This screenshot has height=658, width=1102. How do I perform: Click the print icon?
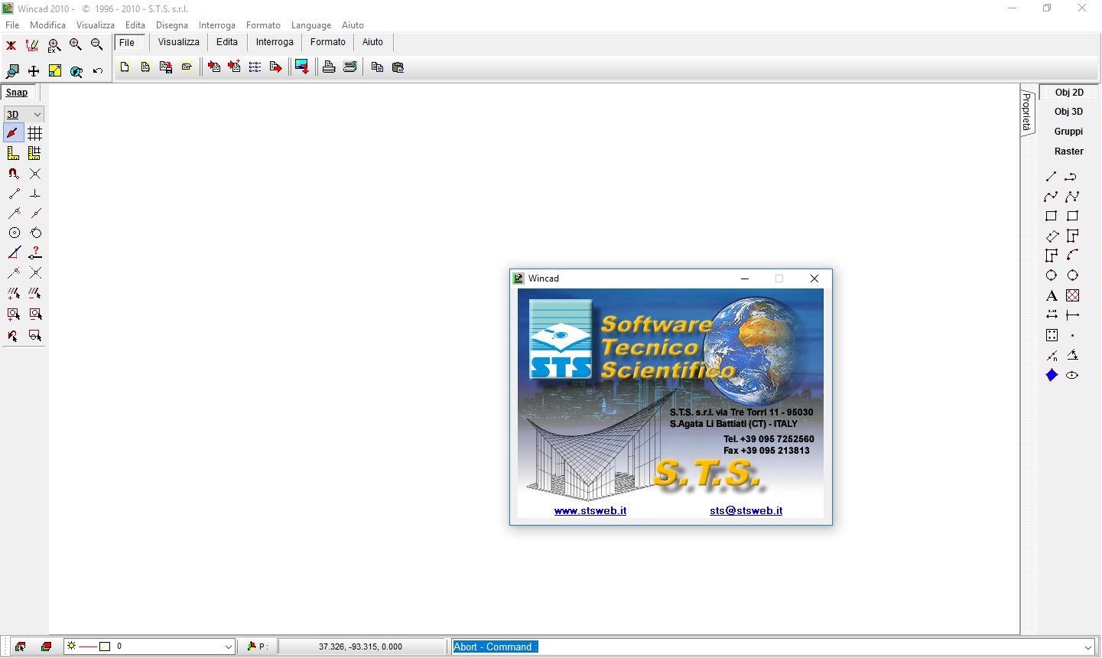coord(329,67)
